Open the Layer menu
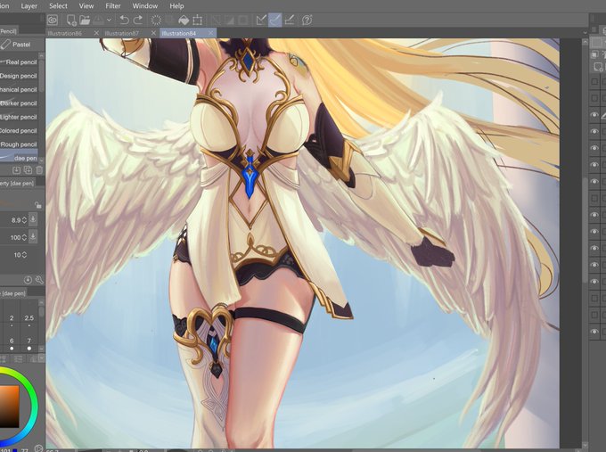606x452 pixels. click(x=29, y=6)
